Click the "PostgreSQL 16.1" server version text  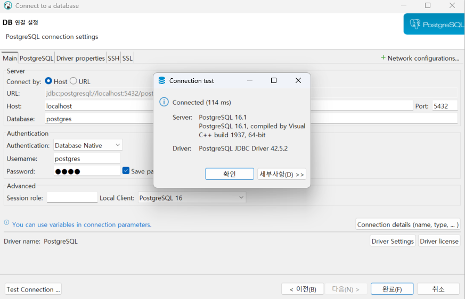[x=223, y=117]
